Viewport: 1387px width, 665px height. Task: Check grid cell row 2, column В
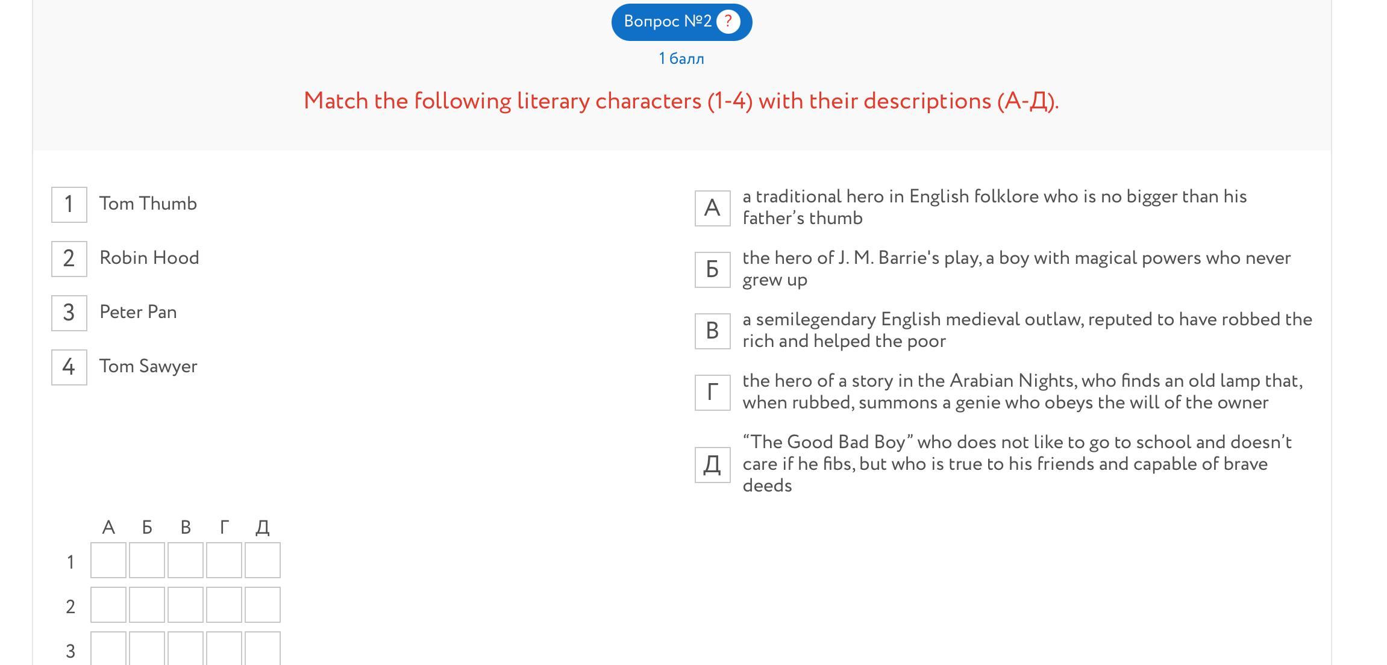(186, 605)
